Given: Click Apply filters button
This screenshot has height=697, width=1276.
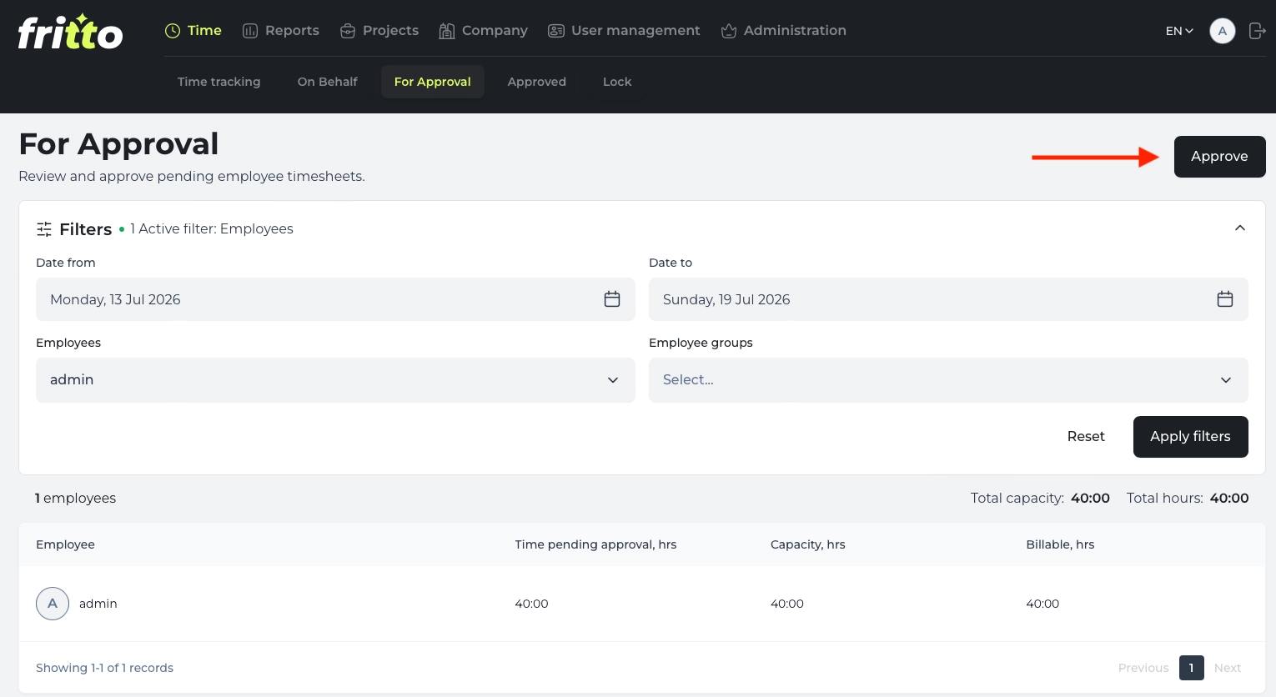Looking at the screenshot, I should 1191,437.
